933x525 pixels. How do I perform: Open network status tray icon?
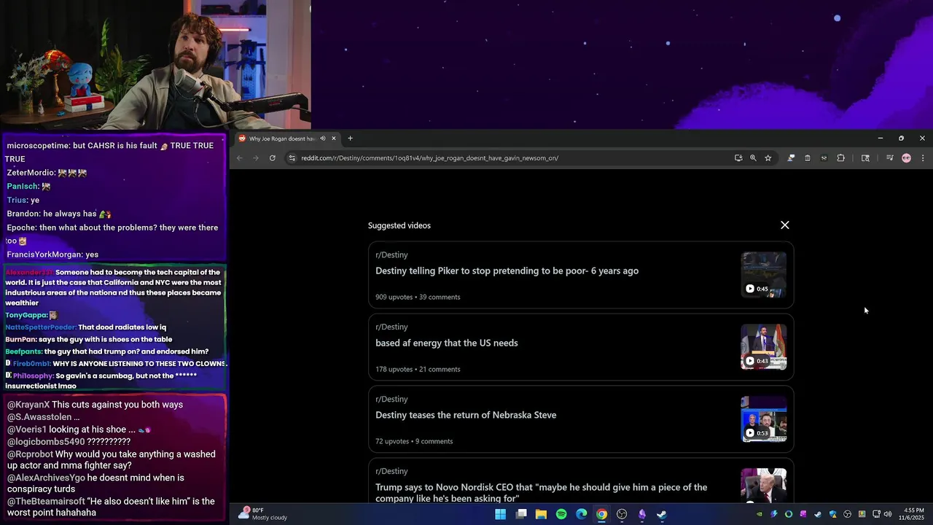876,514
